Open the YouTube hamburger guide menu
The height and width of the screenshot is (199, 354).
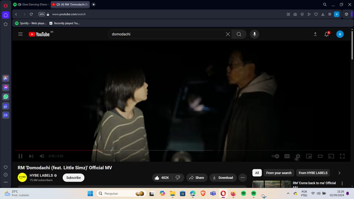coord(20,34)
